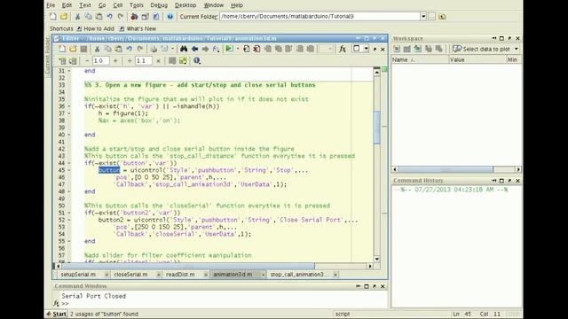
Task: Click the Set/clear breakpoint icon
Action: pos(247,49)
